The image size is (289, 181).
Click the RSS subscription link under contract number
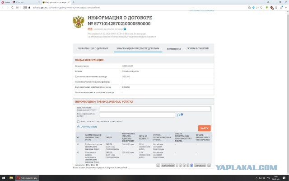point(90,29)
